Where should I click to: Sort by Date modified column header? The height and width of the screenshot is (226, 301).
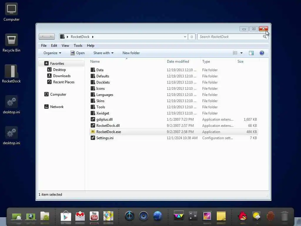point(182,62)
